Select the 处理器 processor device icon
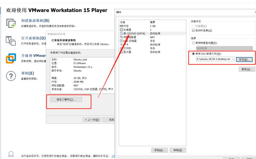This screenshot has width=256, height=159. tap(121, 29)
